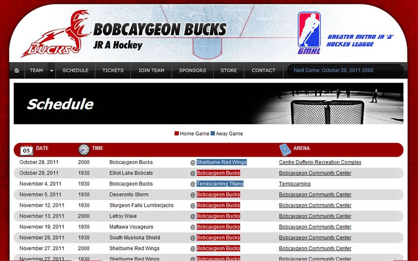
Task: Click the November 13, 2011 date
Action: [x=42, y=216]
